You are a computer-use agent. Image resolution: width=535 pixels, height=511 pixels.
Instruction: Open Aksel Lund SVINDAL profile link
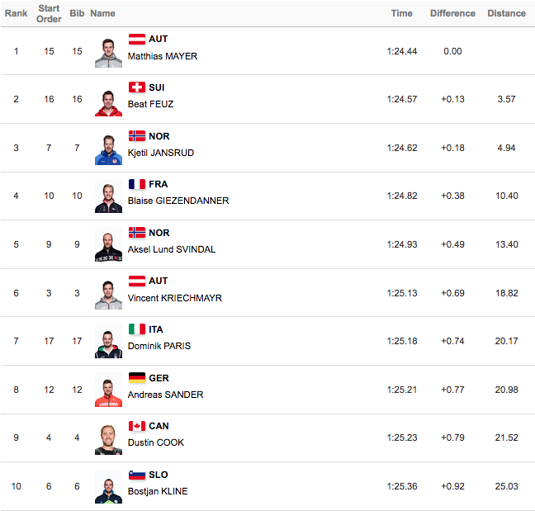172,249
